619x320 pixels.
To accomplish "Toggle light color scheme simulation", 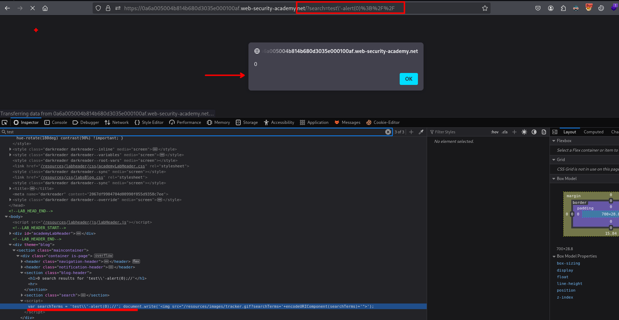I will [x=524, y=132].
